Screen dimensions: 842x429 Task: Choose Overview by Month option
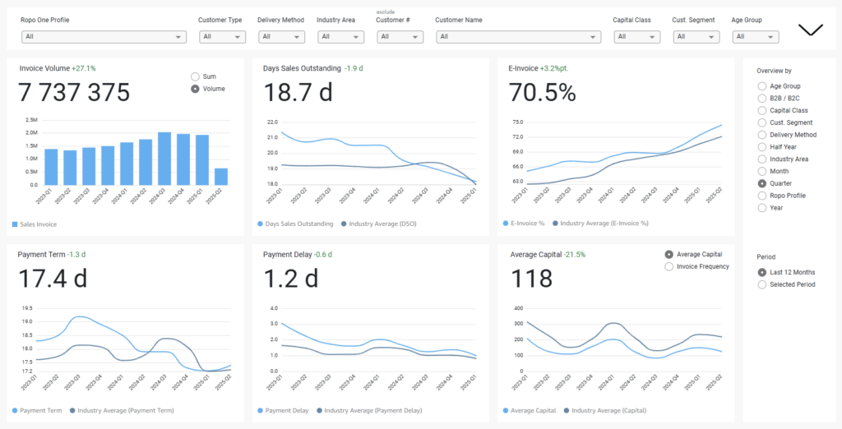(x=761, y=171)
